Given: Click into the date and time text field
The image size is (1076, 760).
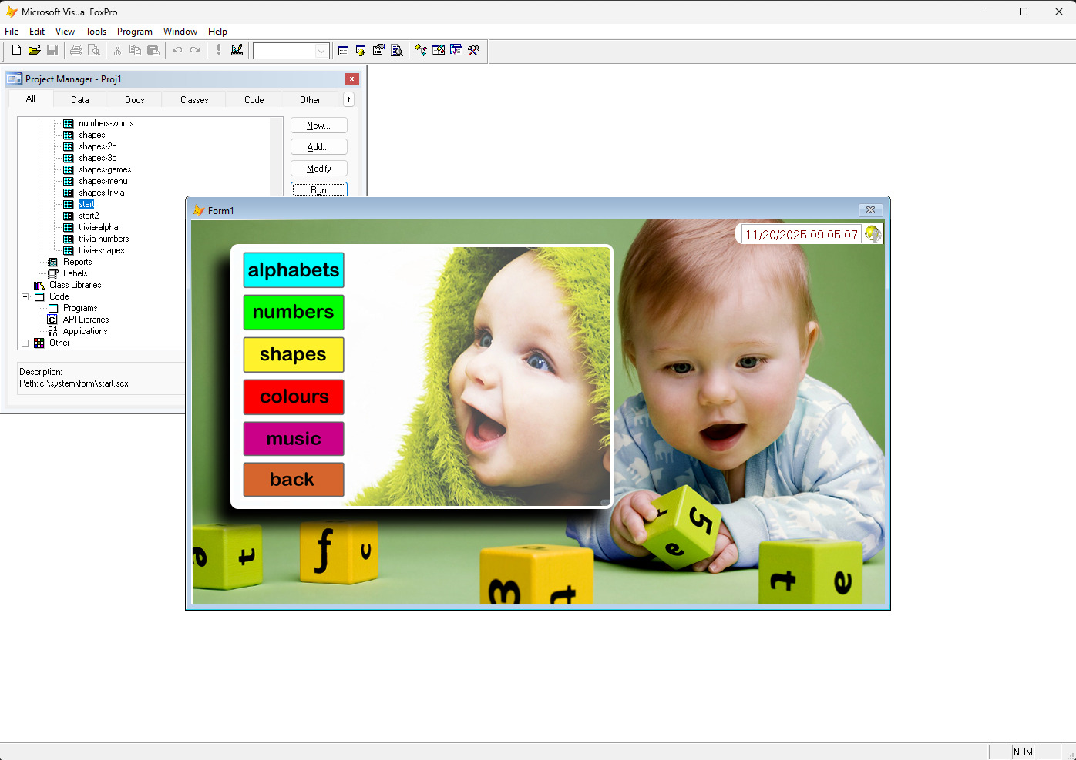Looking at the screenshot, I should [802, 235].
